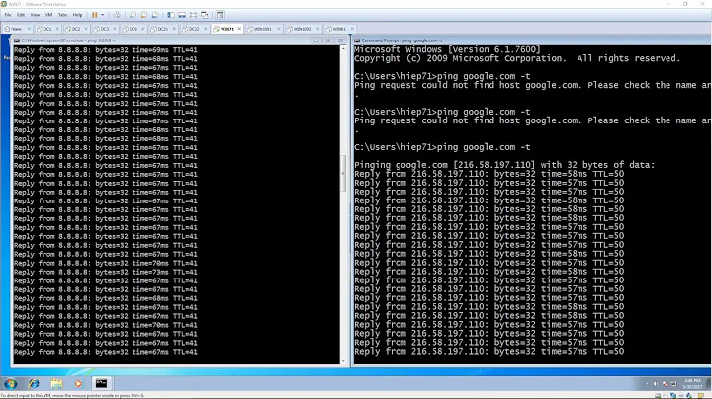Click 'Microsoft Windows [Version 6.1.7600]' text

tap(447, 49)
